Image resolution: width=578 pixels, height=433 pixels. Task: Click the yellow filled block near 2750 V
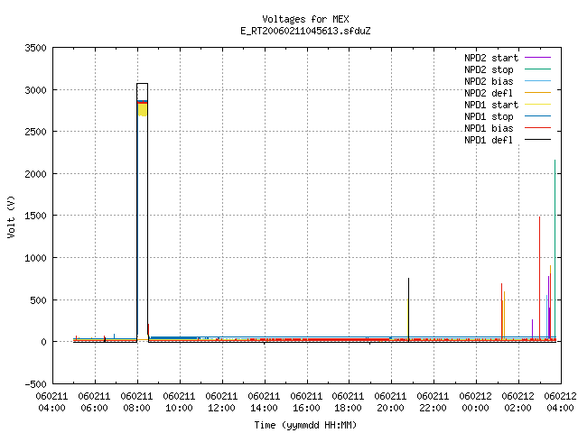click(x=143, y=110)
